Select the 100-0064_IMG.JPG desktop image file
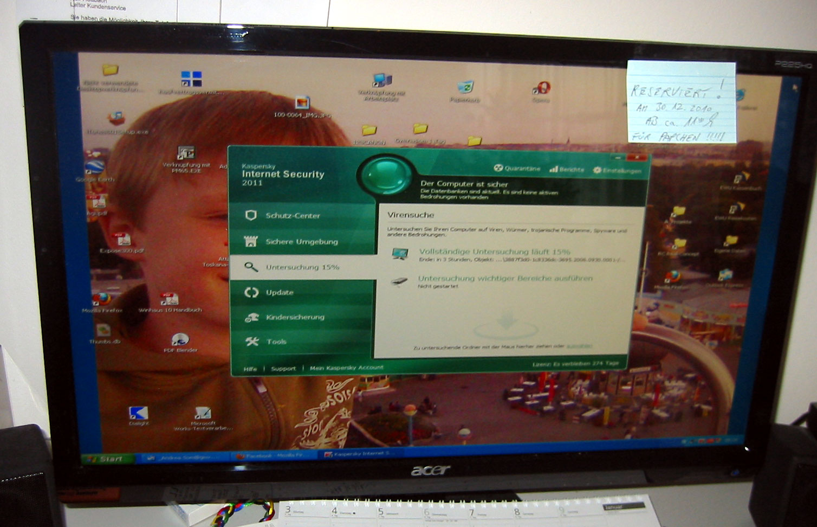 [302, 107]
